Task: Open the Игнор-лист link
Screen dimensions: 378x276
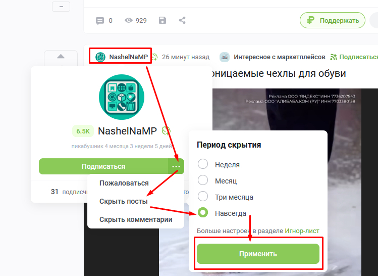Action: tap(302, 231)
